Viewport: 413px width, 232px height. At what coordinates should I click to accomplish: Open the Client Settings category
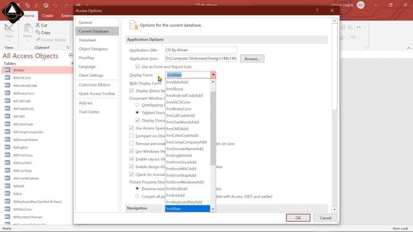(97, 75)
